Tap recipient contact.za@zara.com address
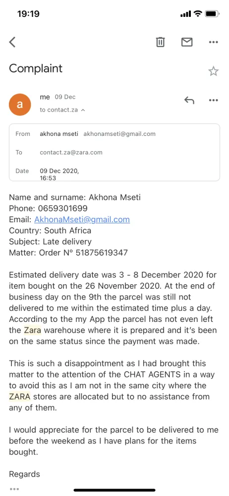The width and height of the screenshot is (229, 496). coord(71,152)
